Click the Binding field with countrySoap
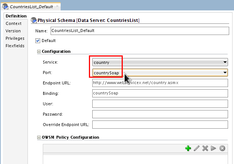 point(160,93)
